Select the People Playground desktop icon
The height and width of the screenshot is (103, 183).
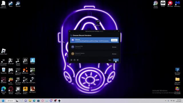(x=18, y=90)
